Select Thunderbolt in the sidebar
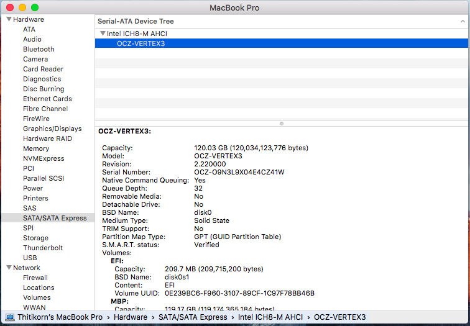Image resolution: width=470 pixels, height=326 pixels. point(43,248)
